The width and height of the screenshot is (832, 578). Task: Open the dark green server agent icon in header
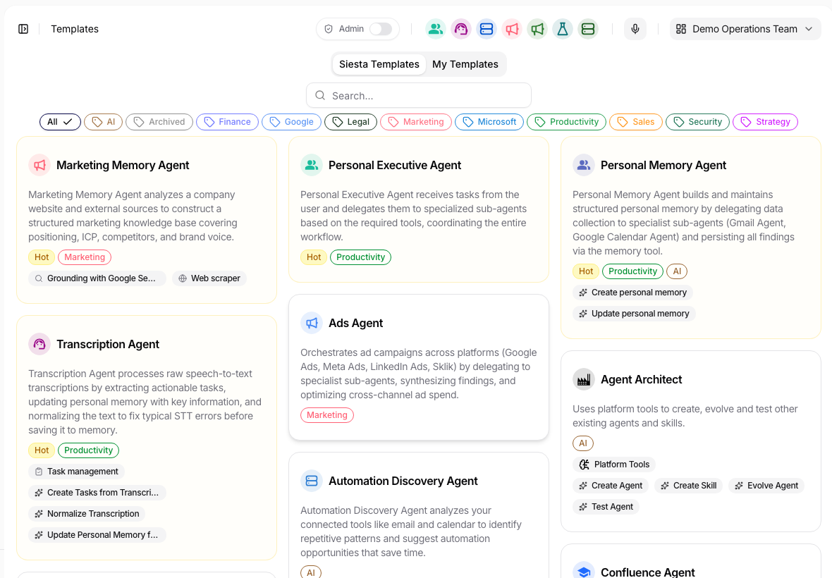click(589, 29)
